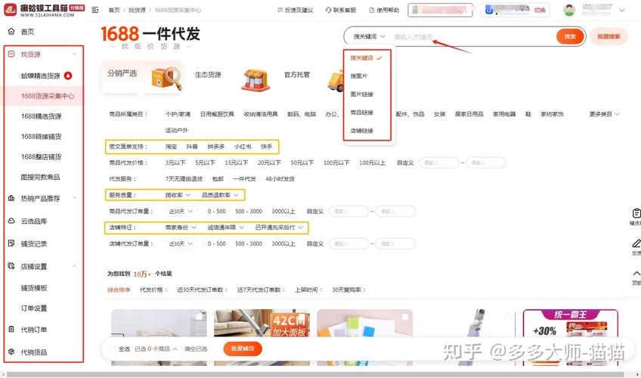The width and height of the screenshot is (641, 378).
Task: Click the 店铺设置 sidebar icon
Action: click(11, 266)
